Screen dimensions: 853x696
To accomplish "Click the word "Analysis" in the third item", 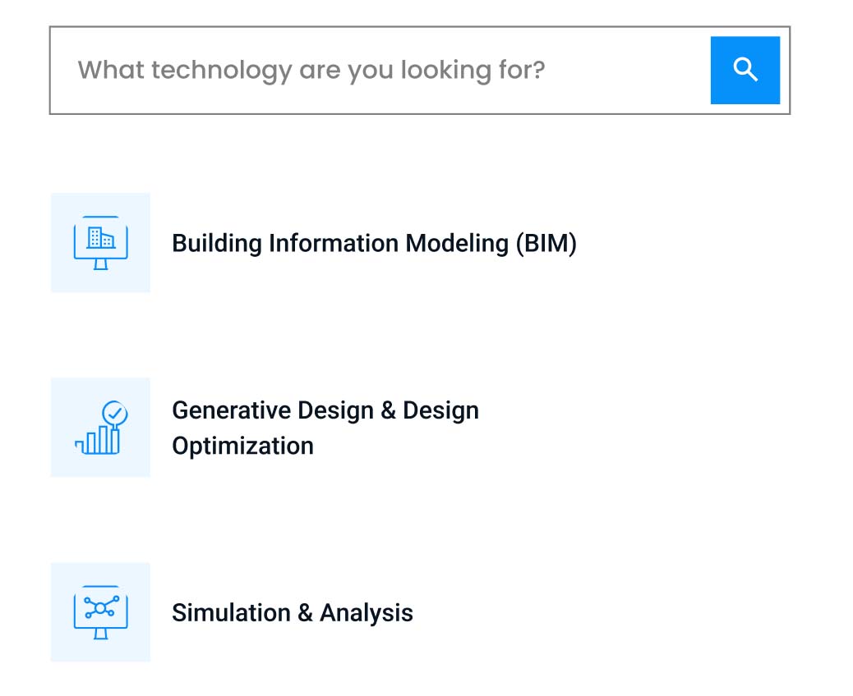I will (367, 613).
